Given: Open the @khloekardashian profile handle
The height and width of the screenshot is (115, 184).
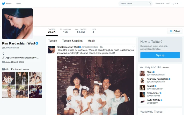Looking at the screenshot, I should [x=156, y=75].
